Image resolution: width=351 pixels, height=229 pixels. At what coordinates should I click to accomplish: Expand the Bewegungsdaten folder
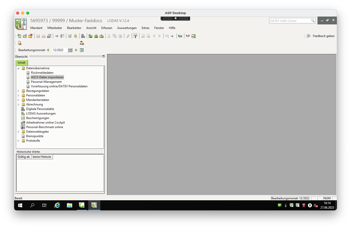click(x=18, y=91)
